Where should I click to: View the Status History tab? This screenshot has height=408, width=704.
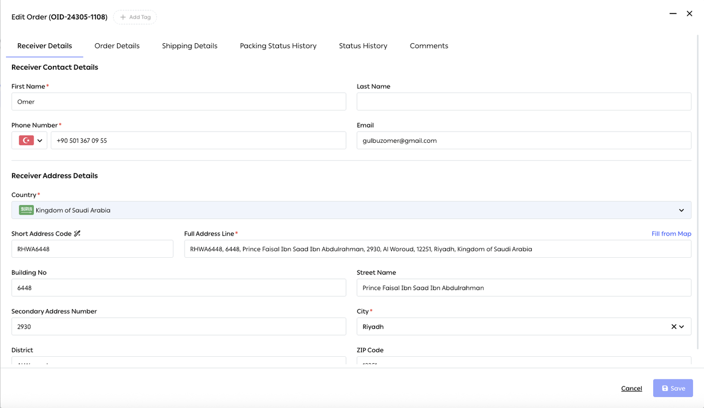click(363, 46)
